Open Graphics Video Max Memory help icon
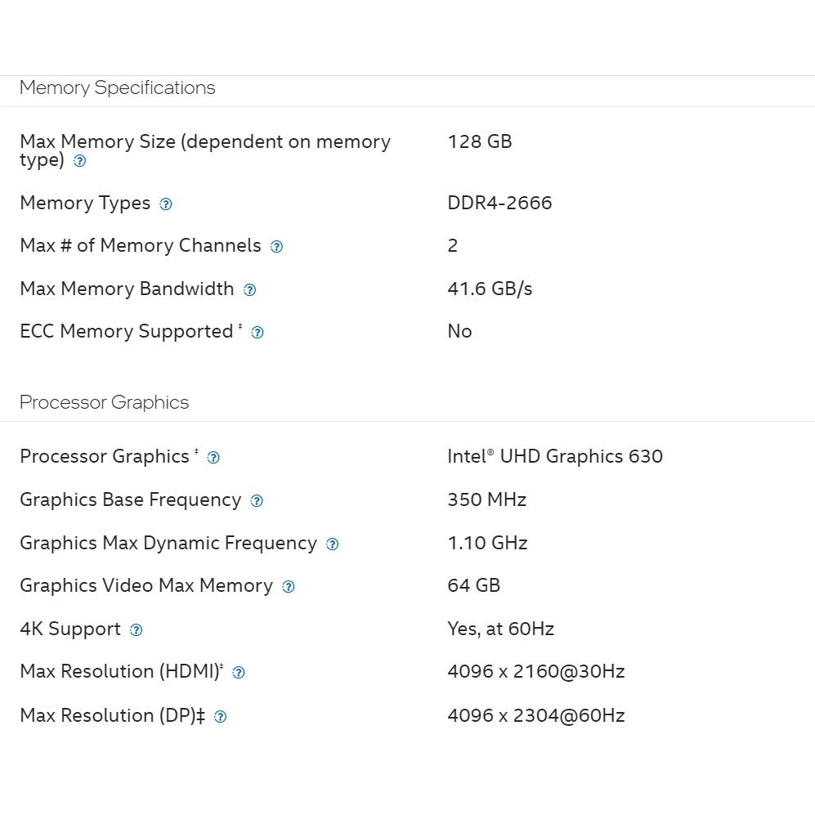Screen dimensions: 815x815 point(288,587)
